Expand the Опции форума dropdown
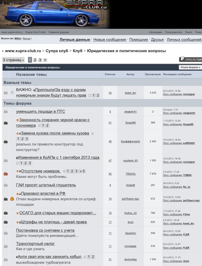202x266 pixels. click(190, 67)
